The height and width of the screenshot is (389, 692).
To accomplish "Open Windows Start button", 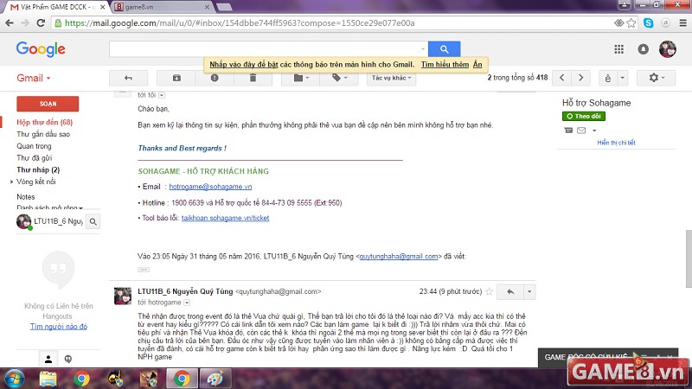I will [15, 379].
